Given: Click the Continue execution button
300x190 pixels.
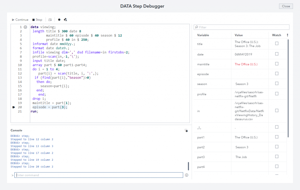Looking at the screenshot, I should click(x=20, y=20).
